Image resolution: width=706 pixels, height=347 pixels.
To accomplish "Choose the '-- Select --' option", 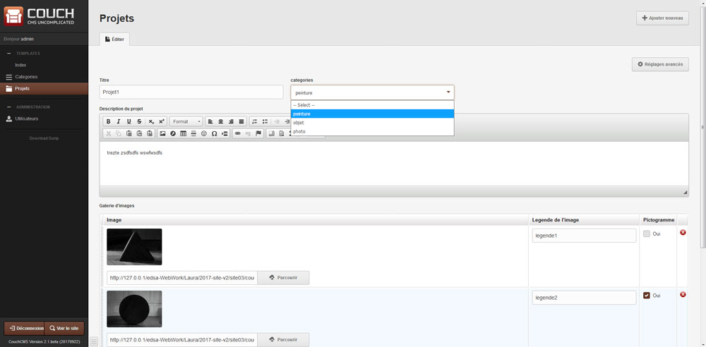I will click(x=372, y=105).
